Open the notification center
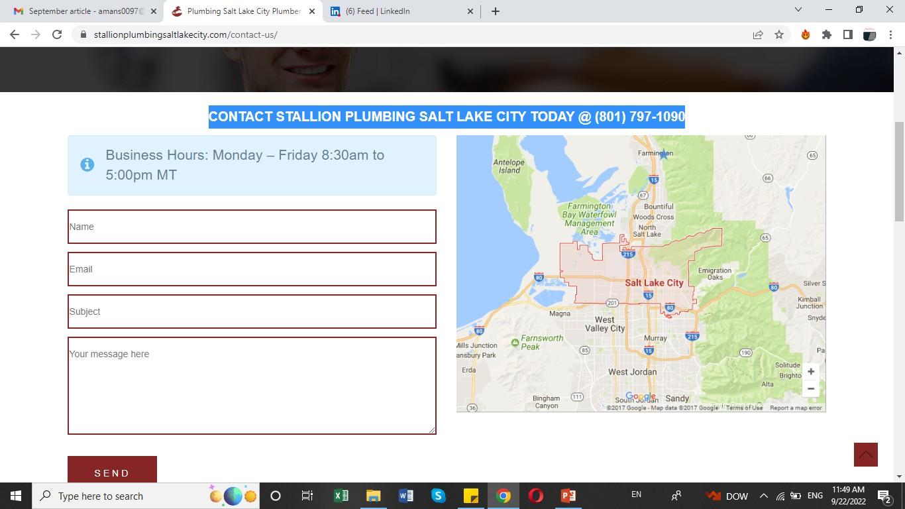The height and width of the screenshot is (509, 905). [x=884, y=496]
